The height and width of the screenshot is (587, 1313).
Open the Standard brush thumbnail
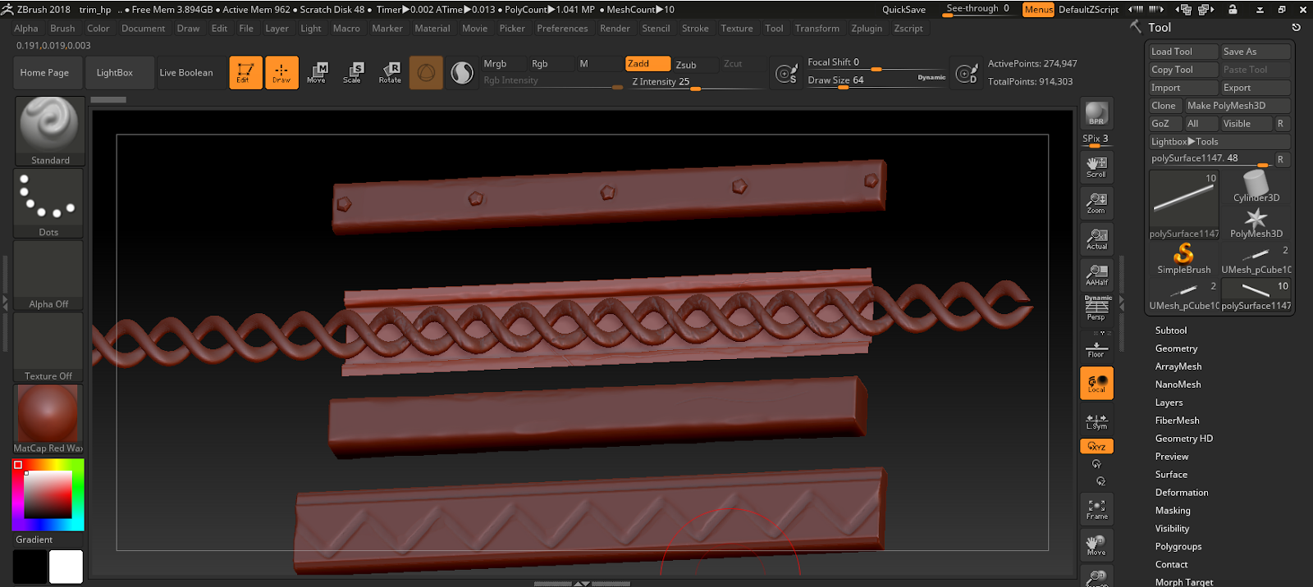(x=49, y=130)
